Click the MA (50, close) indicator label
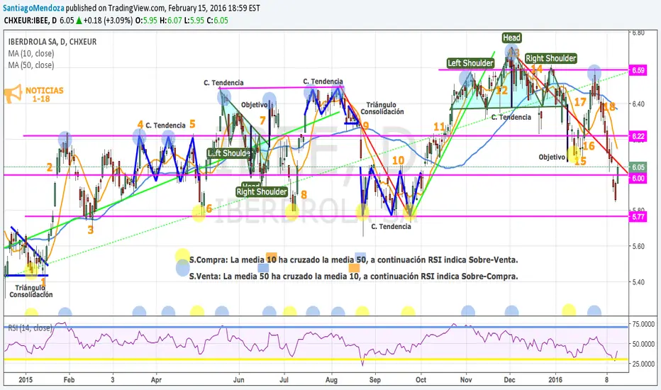The image size is (661, 390). coord(31,65)
